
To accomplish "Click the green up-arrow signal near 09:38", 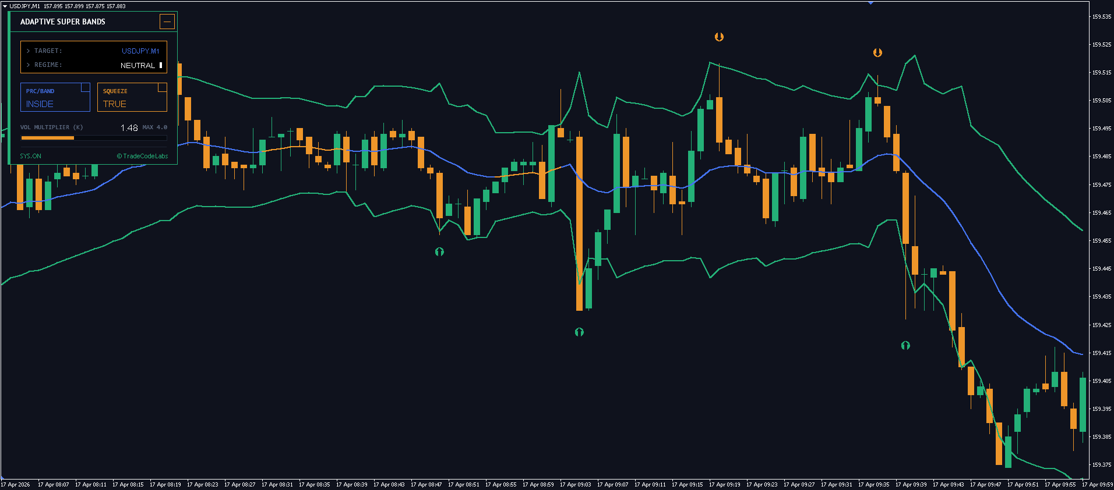I will pos(905,346).
